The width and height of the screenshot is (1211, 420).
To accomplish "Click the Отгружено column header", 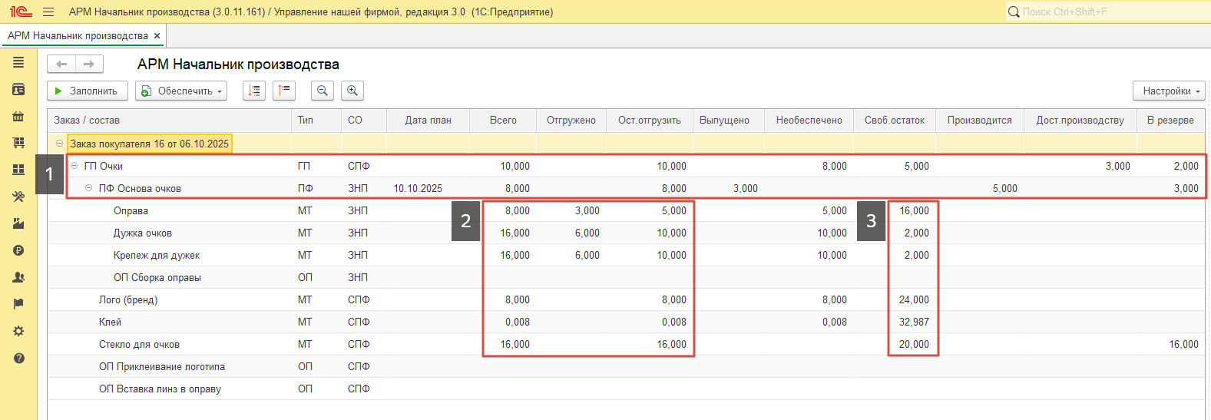I will [571, 120].
